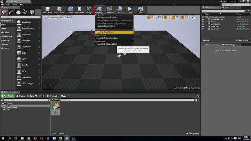The image size is (251, 141).
Task: Expand Open Blueprint Class submenu
Action: [x=114, y=26]
